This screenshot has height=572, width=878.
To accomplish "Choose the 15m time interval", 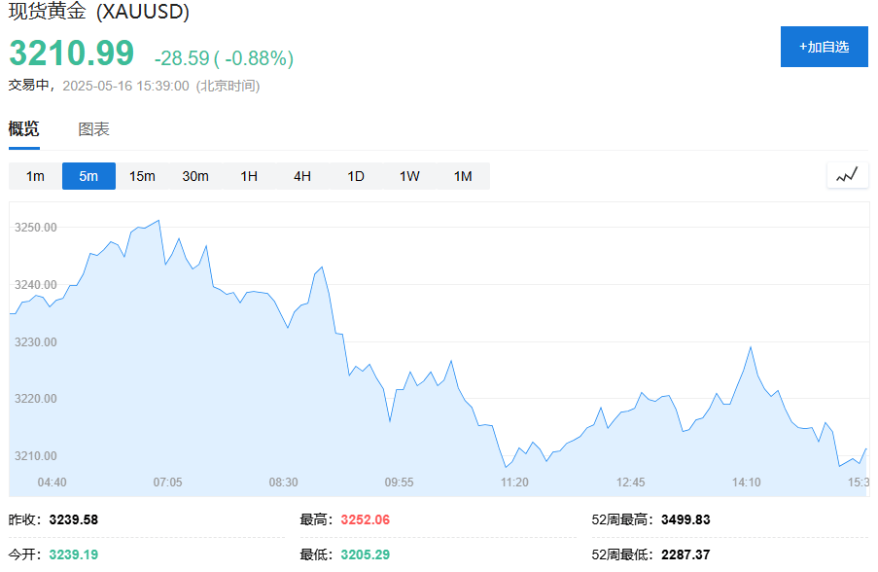I will point(142,176).
